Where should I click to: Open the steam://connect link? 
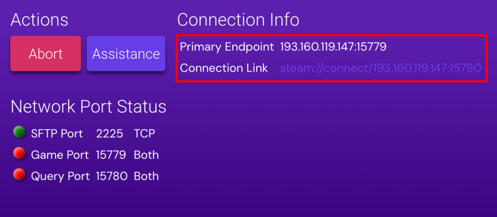[381, 68]
